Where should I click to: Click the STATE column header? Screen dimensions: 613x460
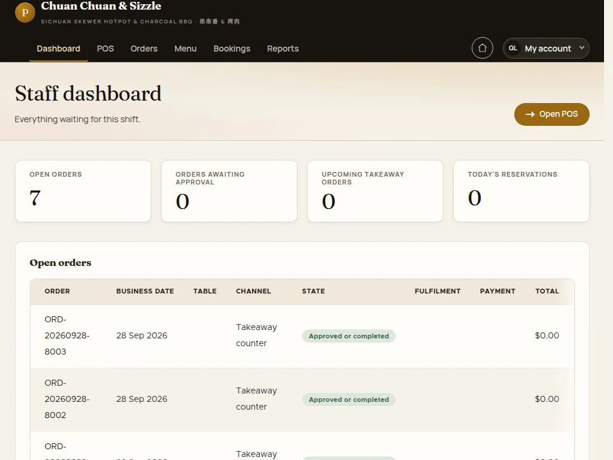(x=314, y=291)
